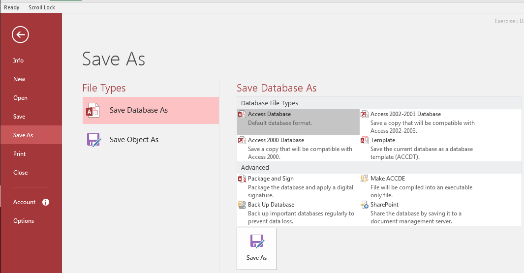Select Save As in the backstage menu

pos(31,135)
